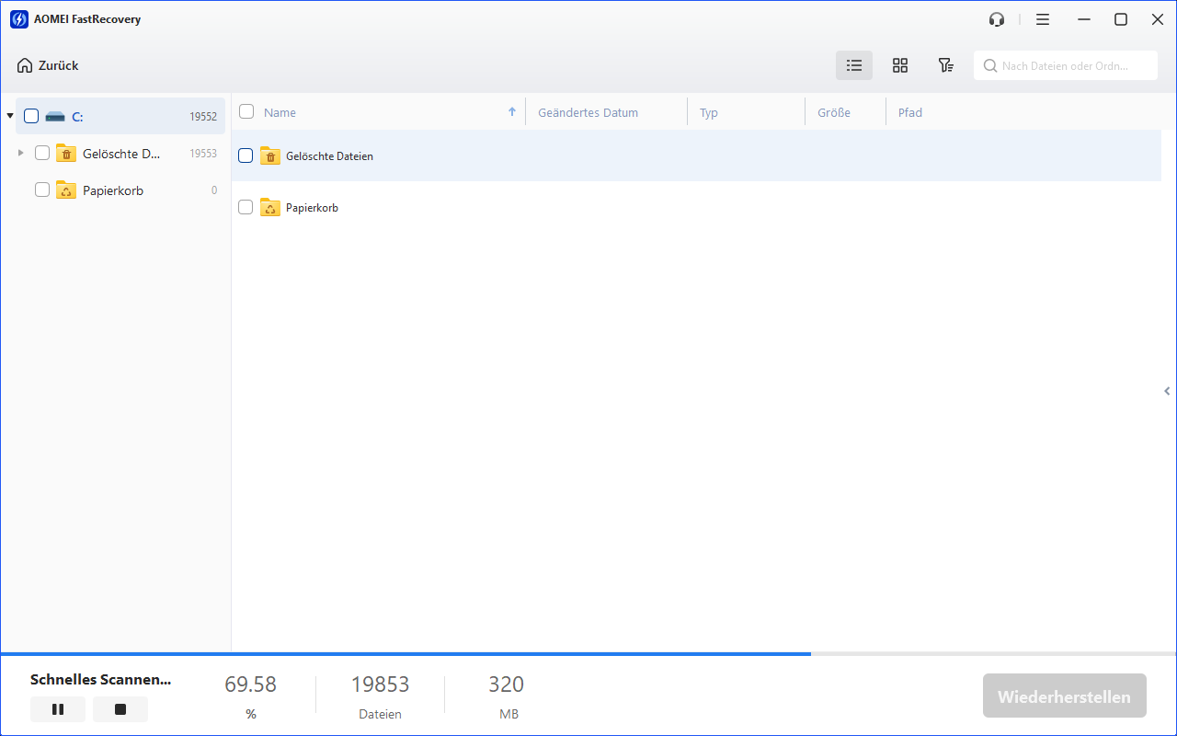
Task: Collapse the C: drive tree node
Action: (10, 116)
